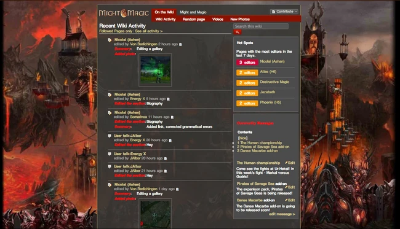Open User talk:Energy X page
The height and width of the screenshot is (229, 400).
tap(130, 153)
